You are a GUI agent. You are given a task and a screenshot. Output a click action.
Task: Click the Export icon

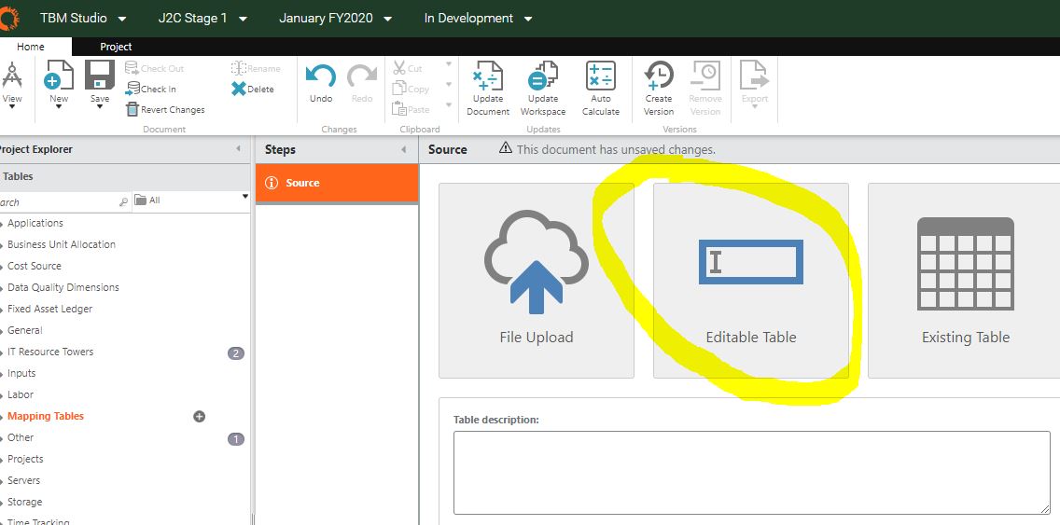[x=755, y=76]
